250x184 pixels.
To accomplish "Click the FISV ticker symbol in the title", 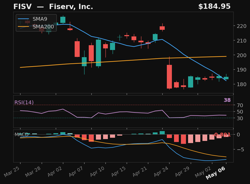I will click(23, 7).
